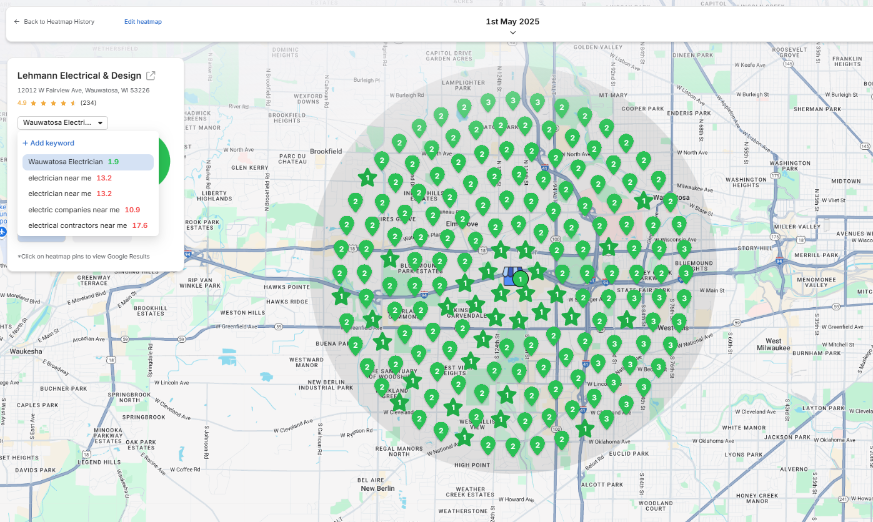Go back to Heatmap History
The width and height of the screenshot is (873, 522).
(54, 22)
